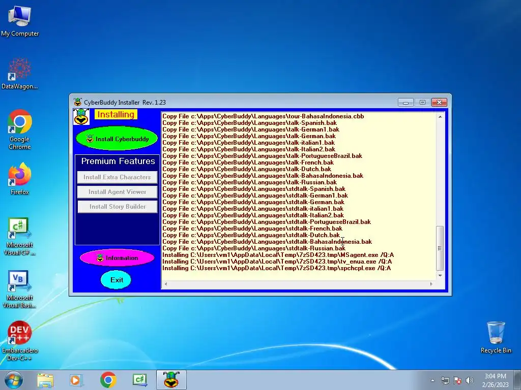
Task: Minimize the CyberBuddy Installer window
Action: tap(406, 103)
